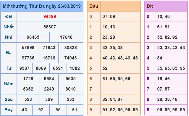
Task: Select the cell '91, 92, 95, 99, 99'
Action: 120,110
